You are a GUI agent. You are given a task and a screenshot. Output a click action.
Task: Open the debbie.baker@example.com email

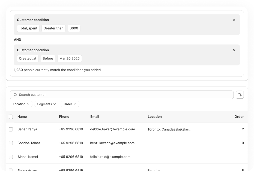112,129
